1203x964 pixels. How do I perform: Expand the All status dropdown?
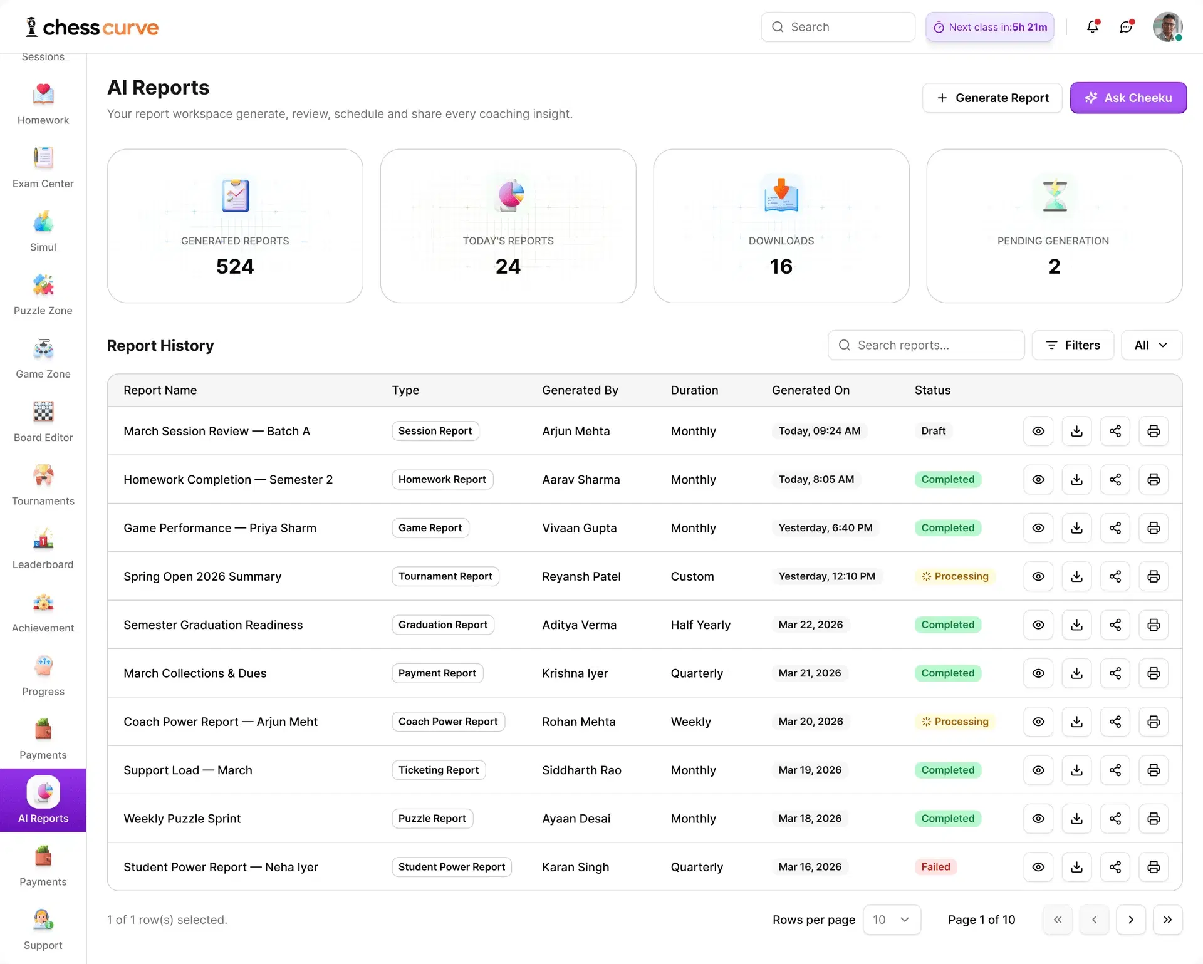(x=1151, y=345)
